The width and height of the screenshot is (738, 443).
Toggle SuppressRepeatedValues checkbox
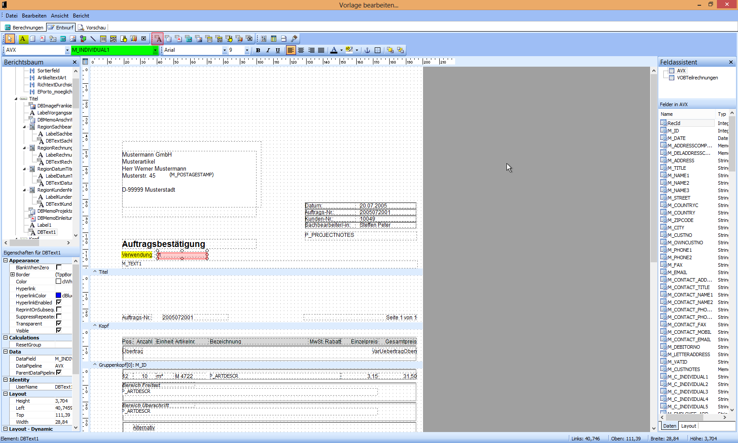(58, 316)
